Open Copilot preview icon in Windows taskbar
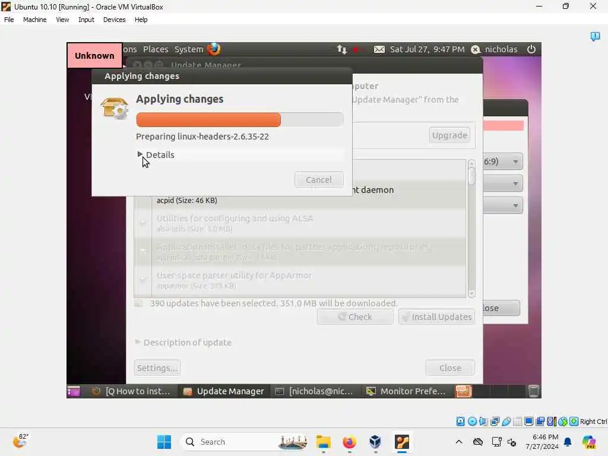The width and height of the screenshot is (608, 456). coord(589,442)
